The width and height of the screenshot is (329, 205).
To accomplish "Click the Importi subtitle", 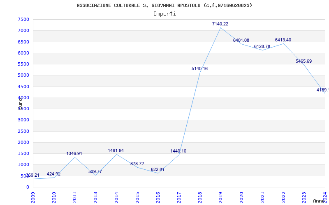I will [x=164, y=14].
